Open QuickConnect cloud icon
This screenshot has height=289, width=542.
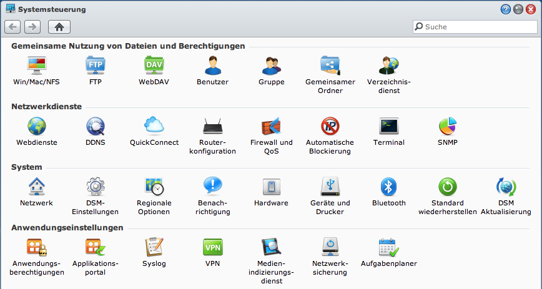click(x=154, y=125)
